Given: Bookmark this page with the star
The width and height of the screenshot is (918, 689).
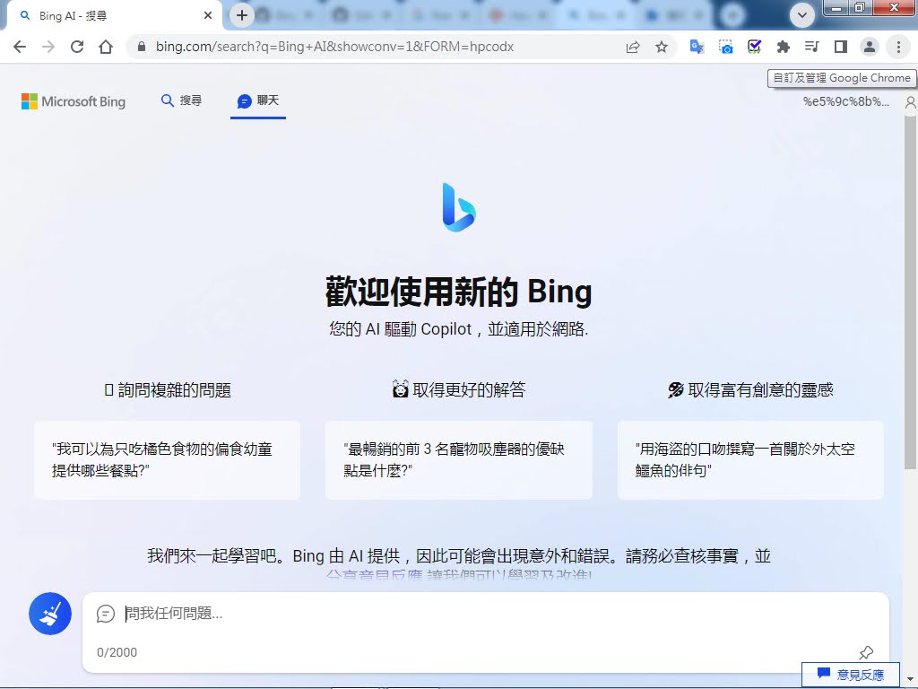Looking at the screenshot, I should click(x=662, y=47).
